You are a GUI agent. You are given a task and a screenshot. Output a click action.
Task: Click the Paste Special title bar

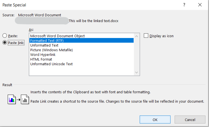[82, 5]
